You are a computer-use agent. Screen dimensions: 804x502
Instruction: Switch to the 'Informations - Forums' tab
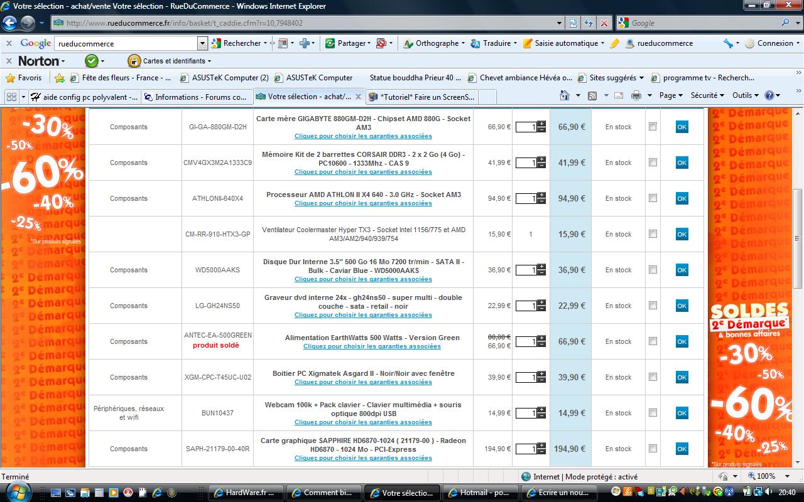point(195,97)
